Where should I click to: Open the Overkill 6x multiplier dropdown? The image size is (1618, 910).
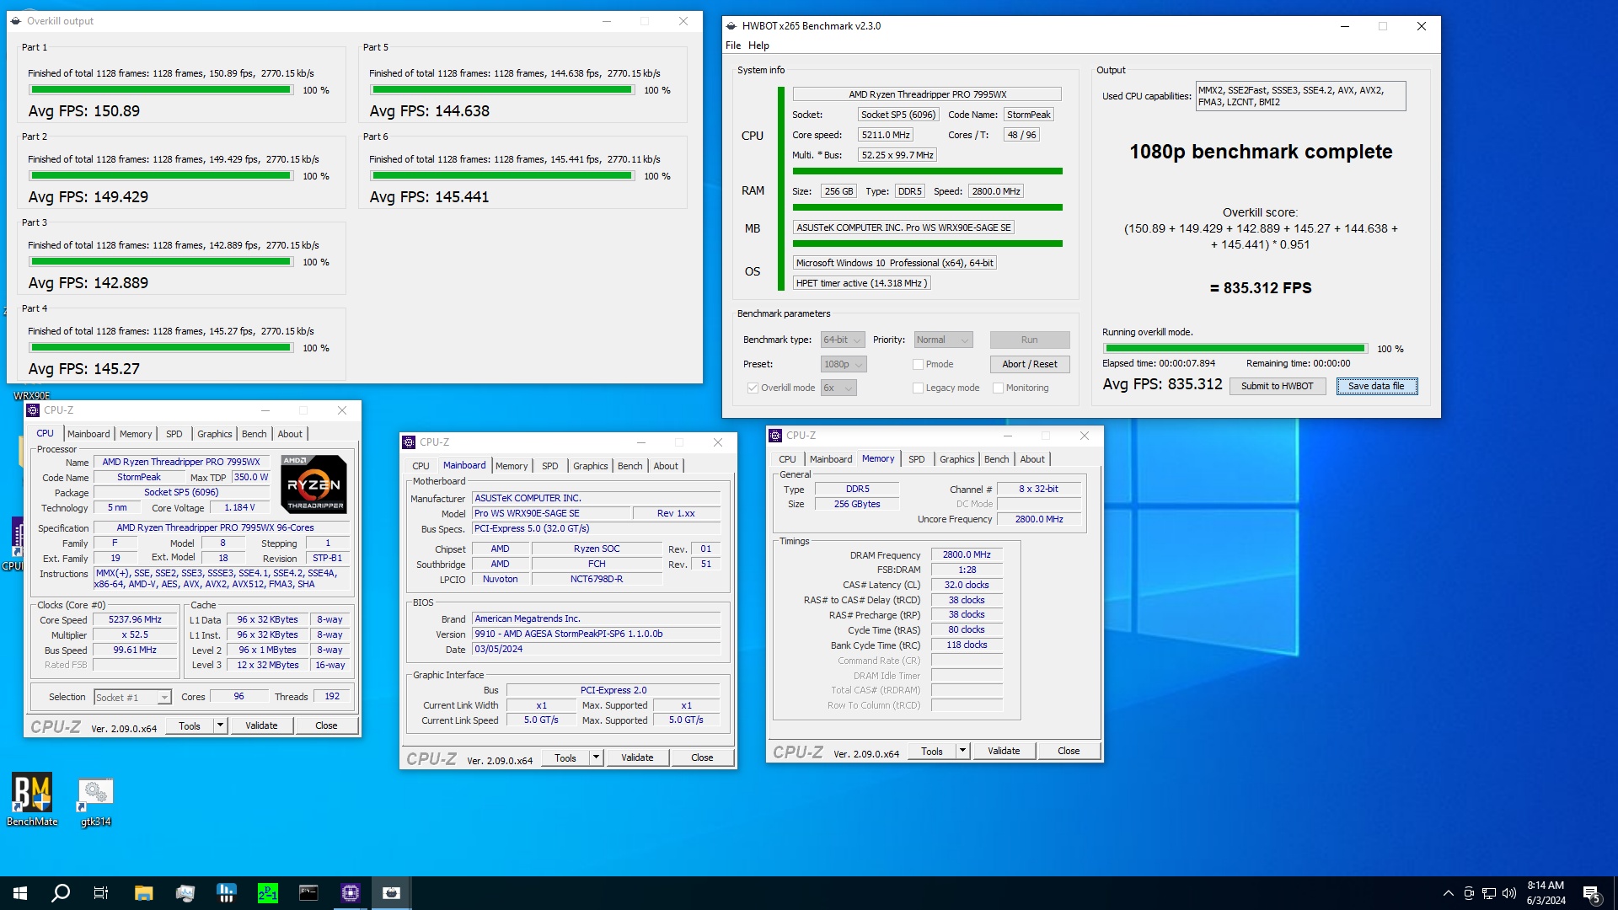click(x=838, y=388)
